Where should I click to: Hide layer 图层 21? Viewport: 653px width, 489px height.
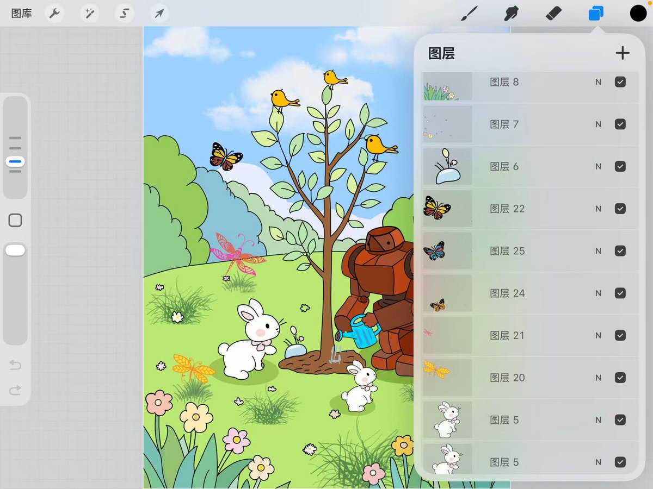pos(620,335)
